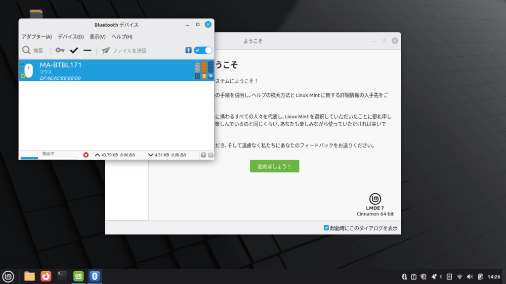506x284 pixels.
Task: Click the green trusted check badge on the mouse device
Action: pos(23,76)
